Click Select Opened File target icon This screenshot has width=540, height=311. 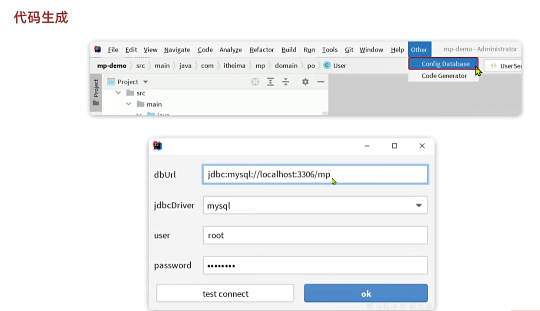tap(255, 82)
